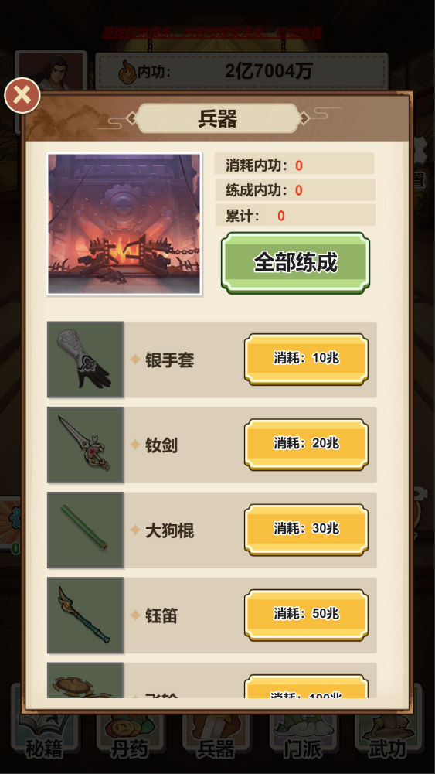Click 消耗：50兆 for 钰笛
435x774 pixels.
pos(306,615)
